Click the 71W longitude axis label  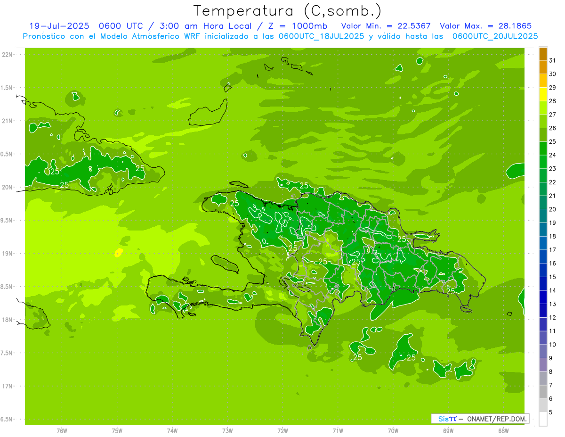[x=338, y=430]
